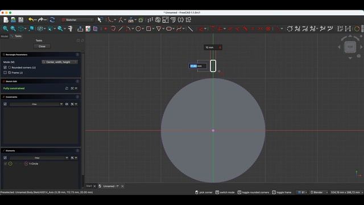Collapse the Rectangle Parameters section
The height and width of the screenshot is (205, 364).
(x=77, y=55)
